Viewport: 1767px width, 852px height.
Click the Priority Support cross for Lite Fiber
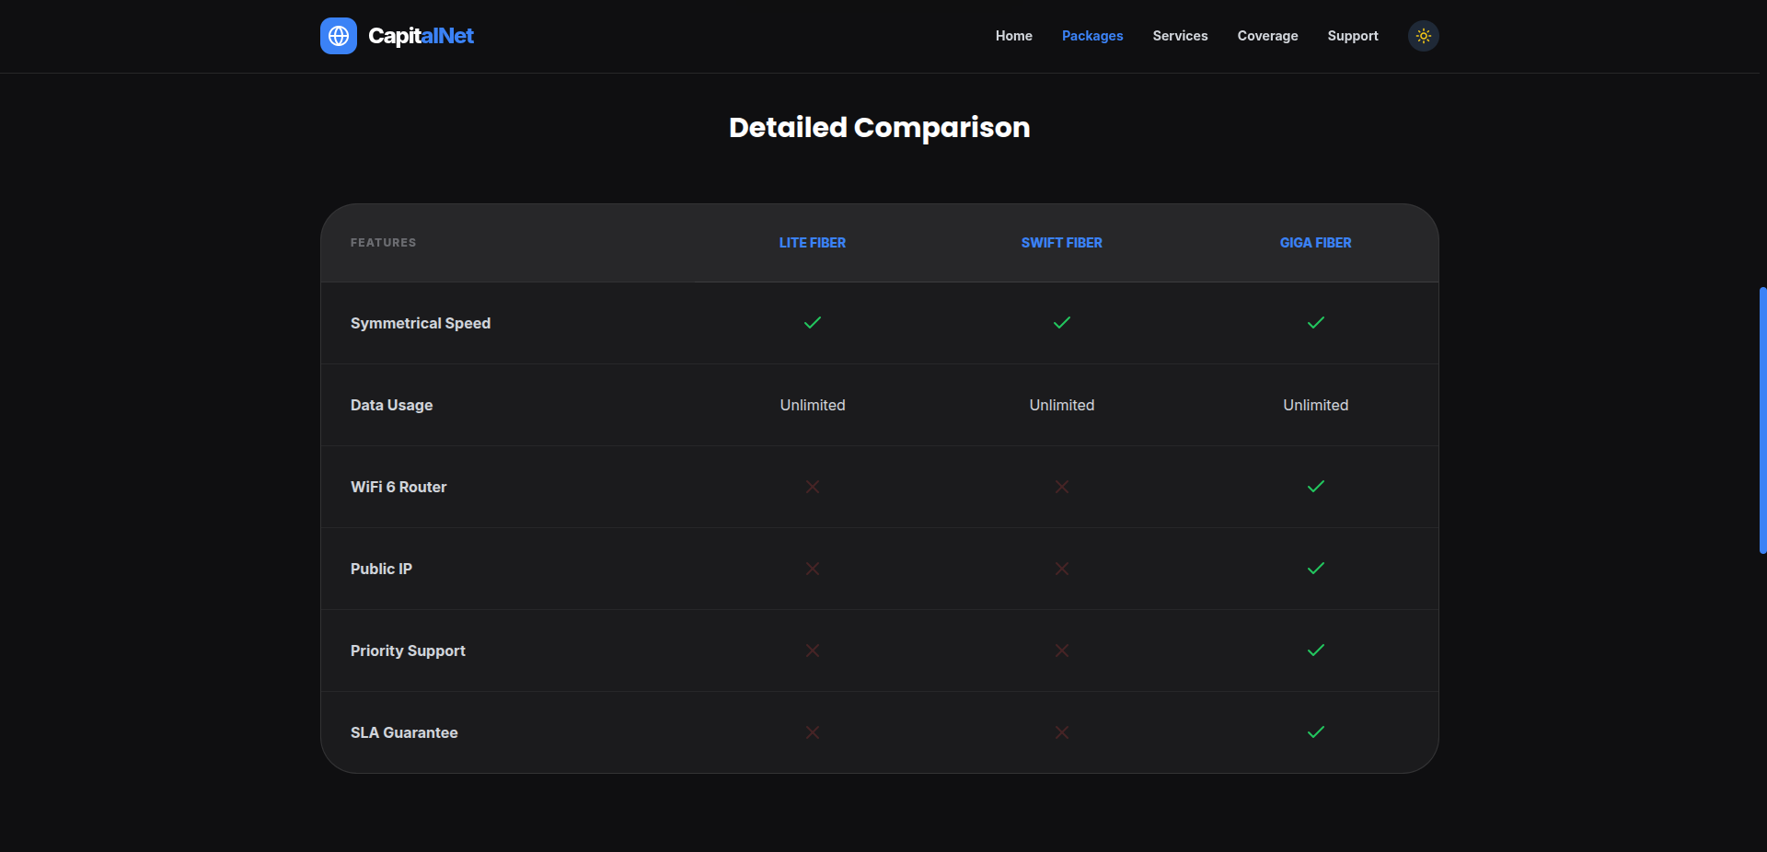click(813, 651)
